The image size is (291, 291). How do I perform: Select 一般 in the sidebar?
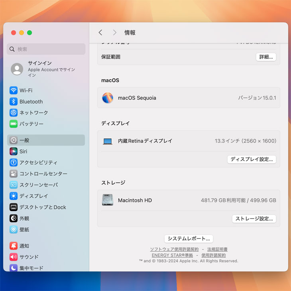pyautogui.click(x=46, y=140)
